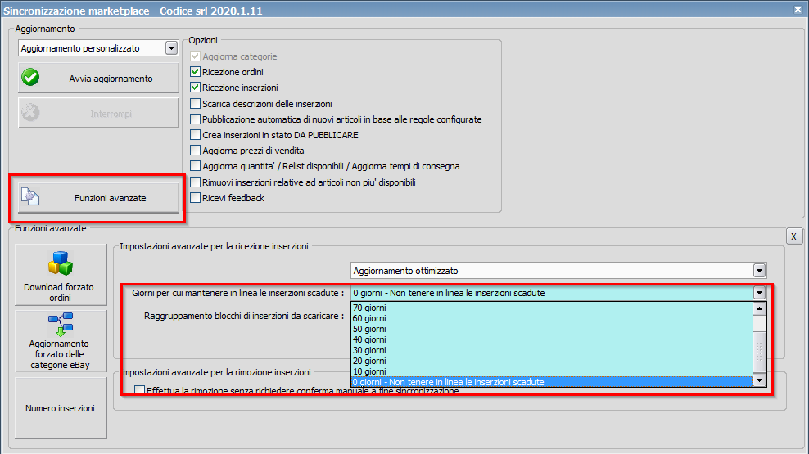Click the Giorni inserzioni scadute dropdown arrow
809x454 pixels.
pos(759,293)
